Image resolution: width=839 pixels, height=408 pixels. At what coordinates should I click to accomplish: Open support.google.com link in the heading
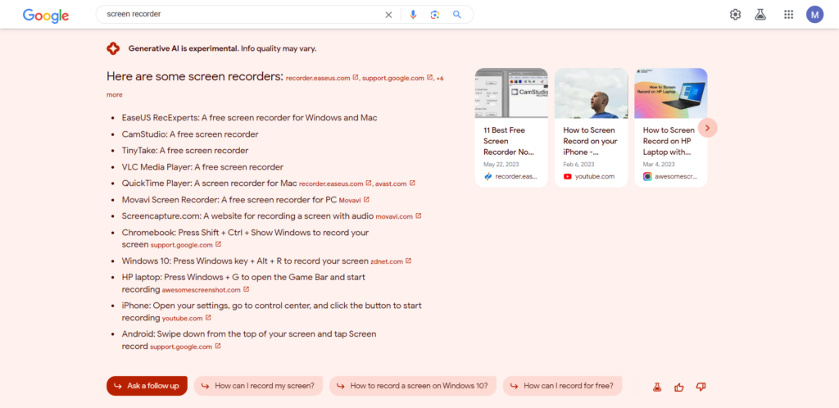pos(397,78)
